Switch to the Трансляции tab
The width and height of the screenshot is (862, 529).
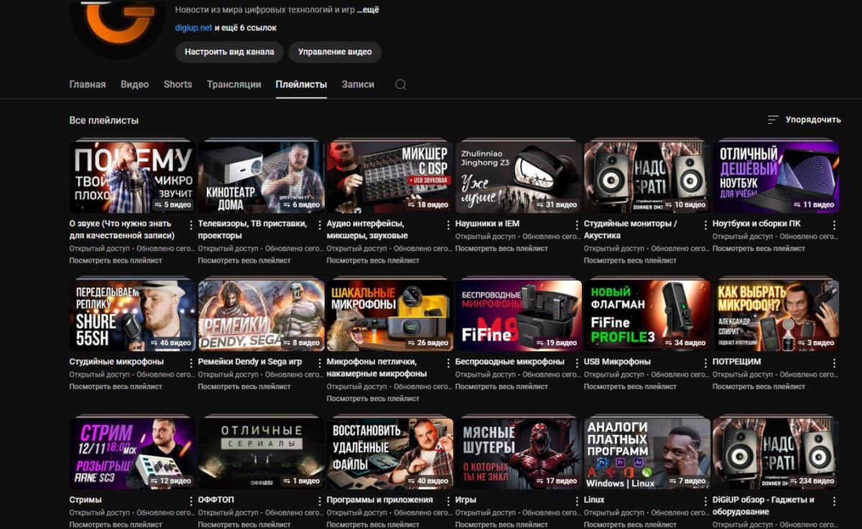pyautogui.click(x=234, y=84)
